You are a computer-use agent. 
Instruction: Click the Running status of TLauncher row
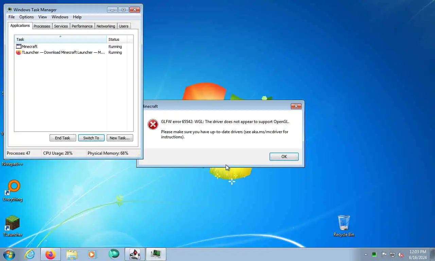[115, 52]
